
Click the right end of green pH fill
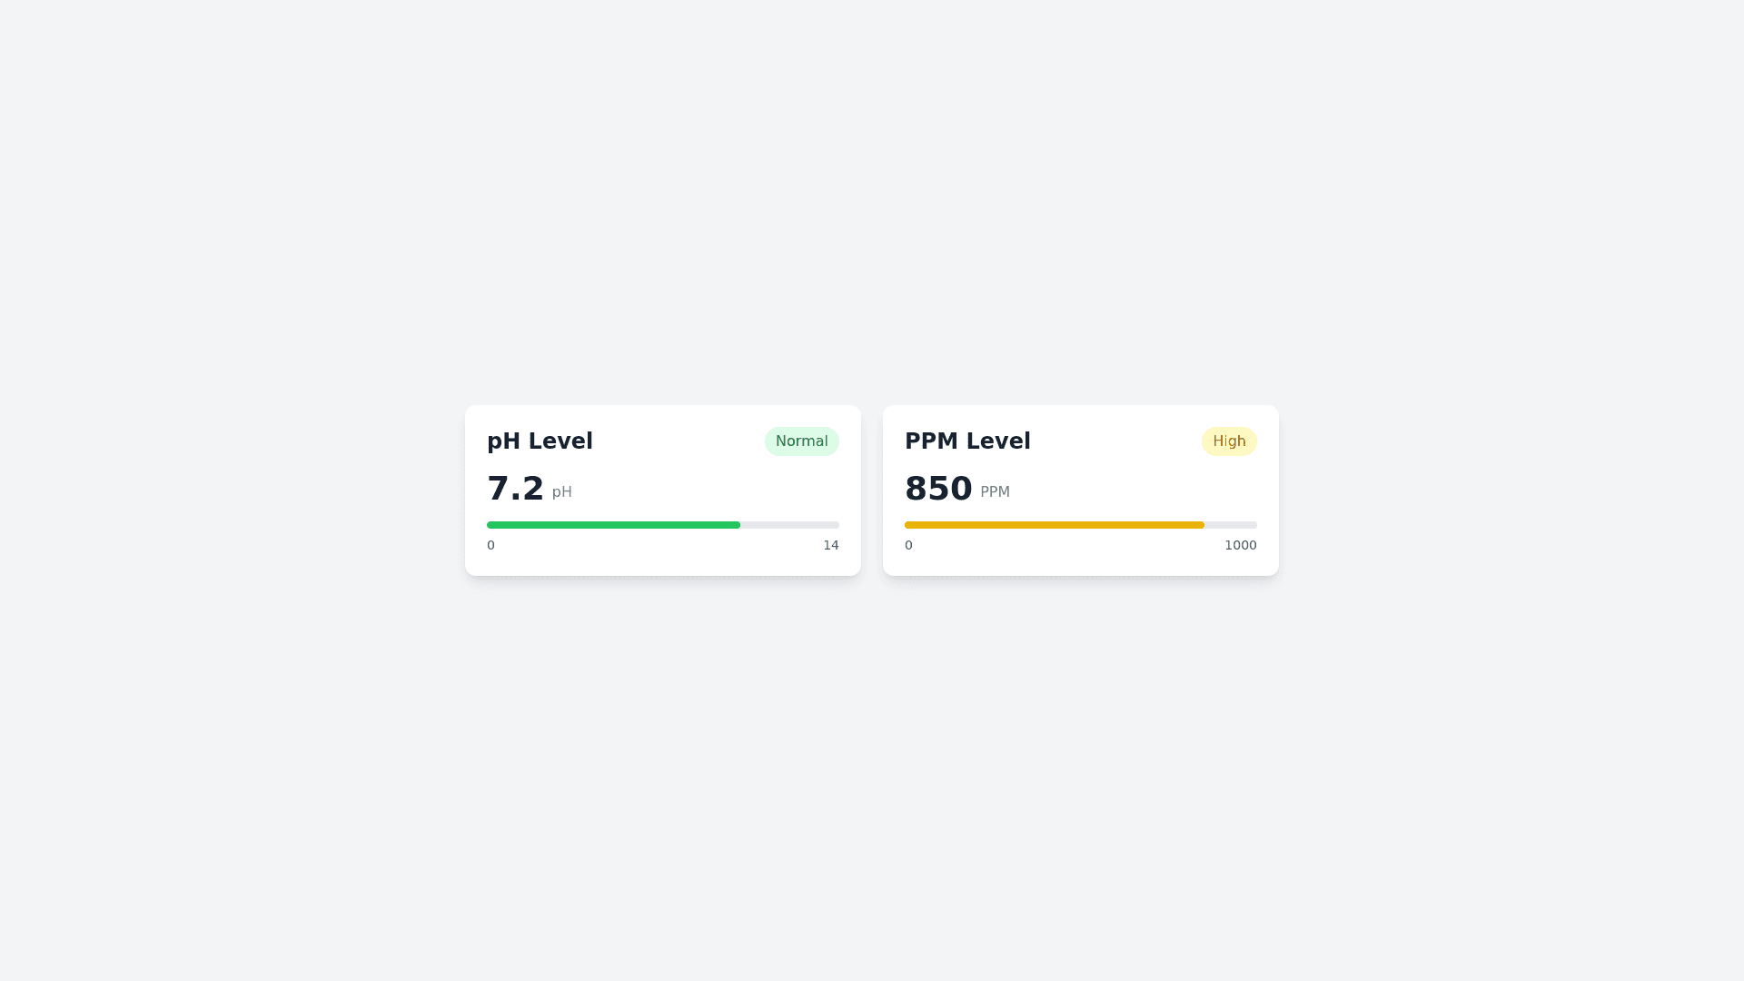pos(737,525)
